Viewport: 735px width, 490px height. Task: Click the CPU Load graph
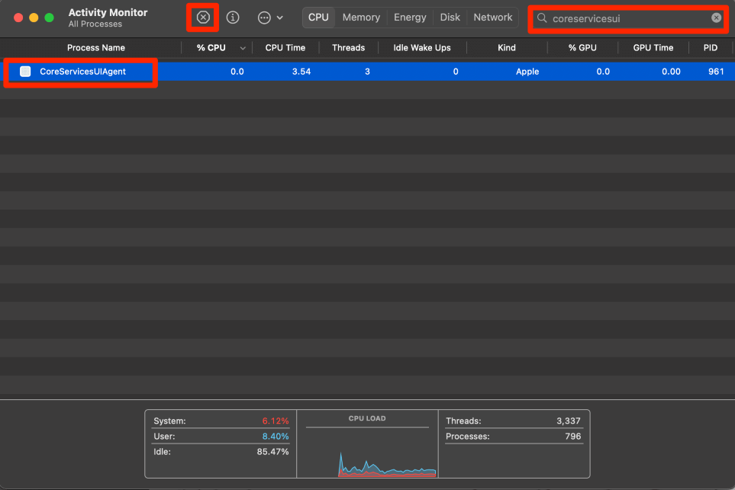pos(367,450)
